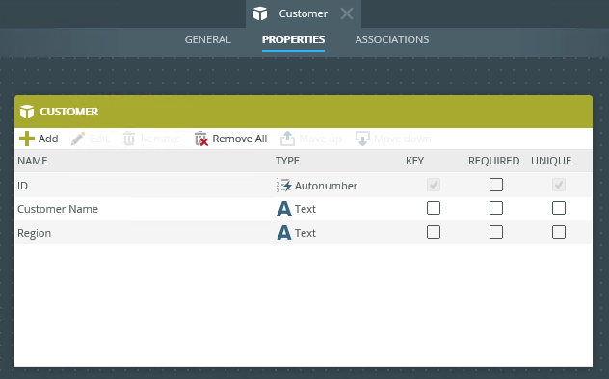Enable Required checkbox for ID row

(496, 185)
